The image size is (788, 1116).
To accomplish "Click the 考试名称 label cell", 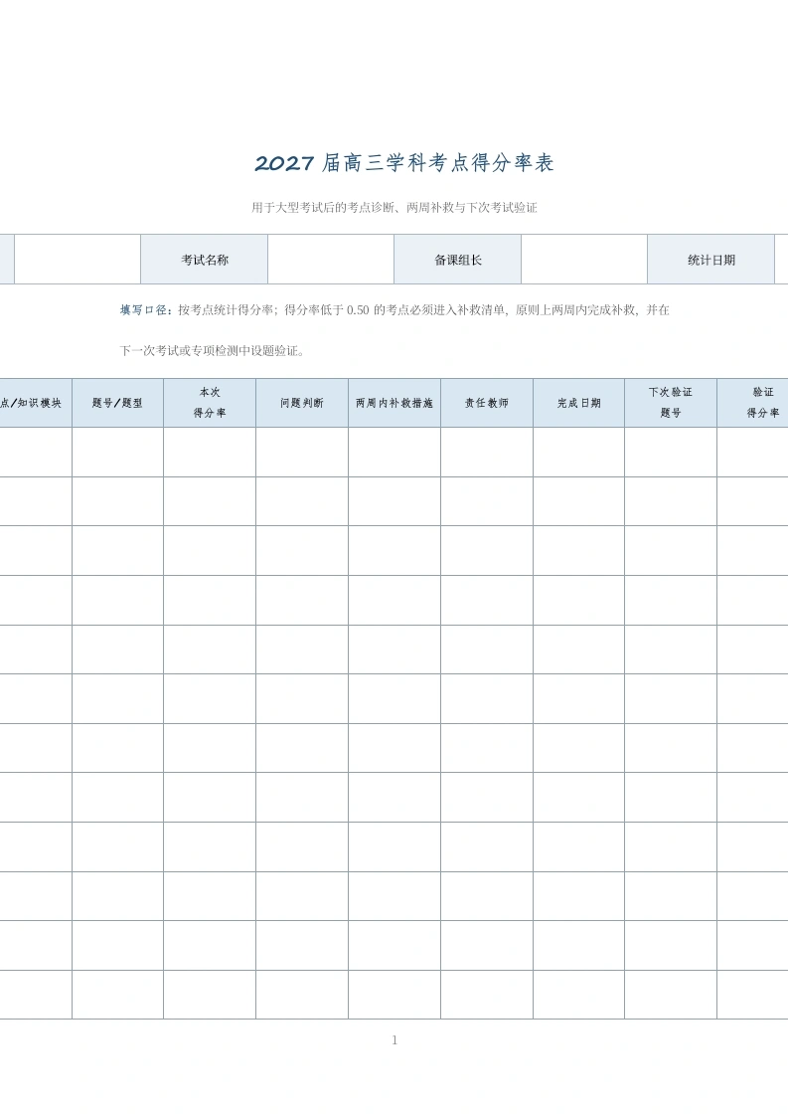I will coord(205,260).
